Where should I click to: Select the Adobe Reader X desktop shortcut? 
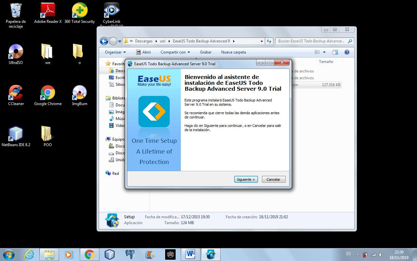(48, 13)
